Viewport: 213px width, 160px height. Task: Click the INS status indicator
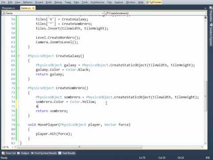click(x=208, y=158)
